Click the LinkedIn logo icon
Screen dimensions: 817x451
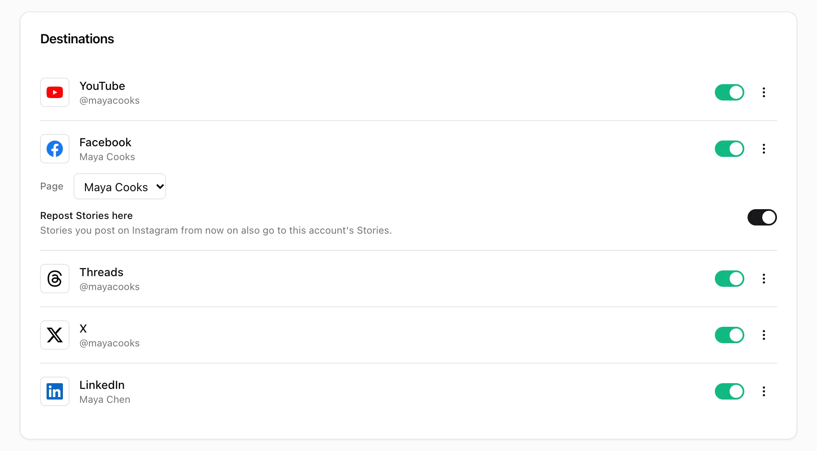55,391
